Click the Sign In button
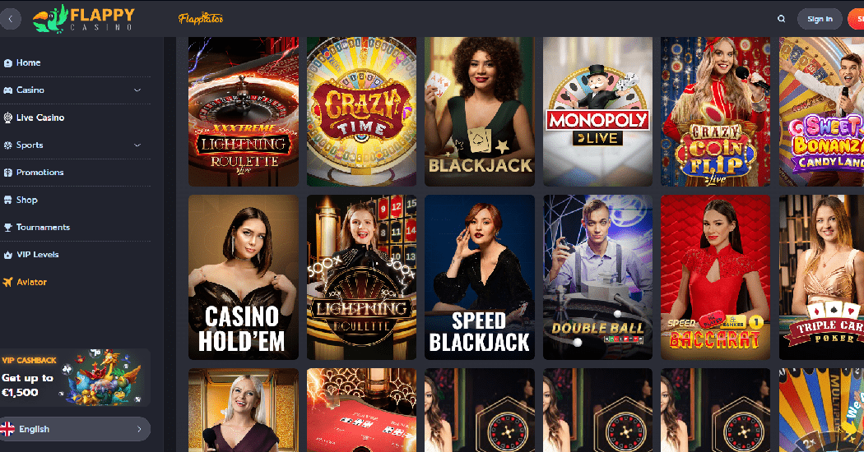The height and width of the screenshot is (452, 864). tap(820, 19)
